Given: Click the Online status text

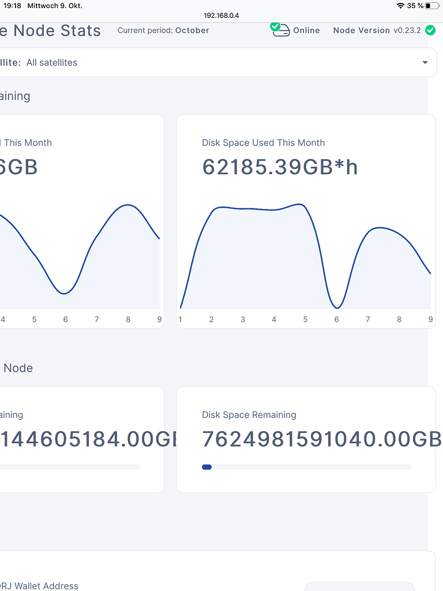Looking at the screenshot, I should [x=307, y=30].
